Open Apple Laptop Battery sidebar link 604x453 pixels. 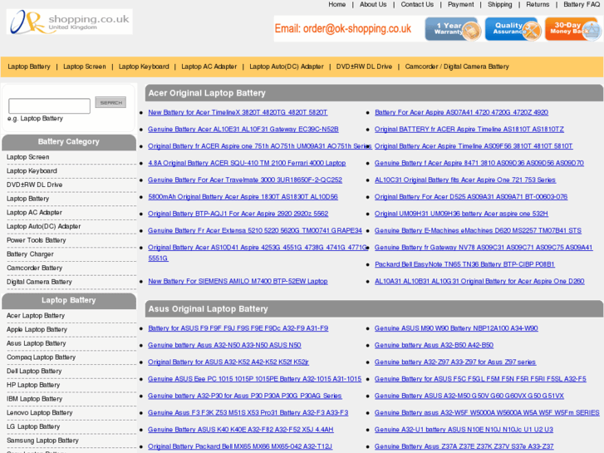37,330
